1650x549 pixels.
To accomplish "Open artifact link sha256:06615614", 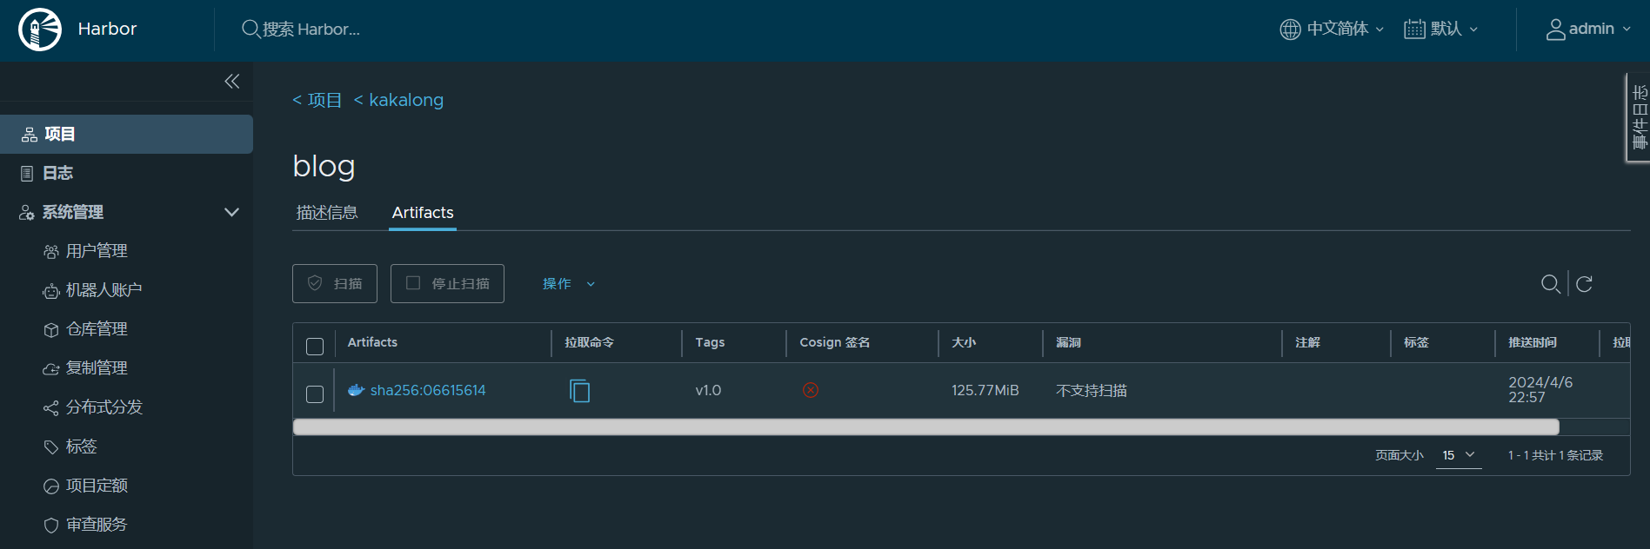I will pos(427,391).
